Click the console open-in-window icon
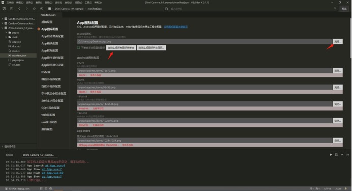352x191 pixels. click(x=337, y=155)
